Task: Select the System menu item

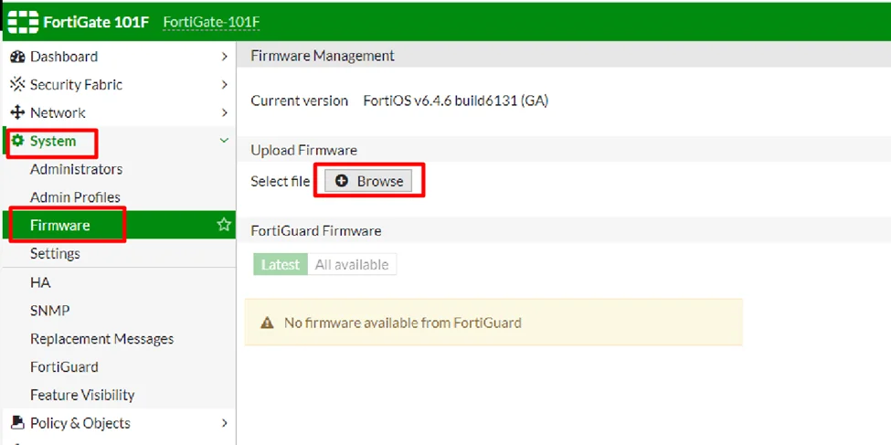Action: point(119,141)
